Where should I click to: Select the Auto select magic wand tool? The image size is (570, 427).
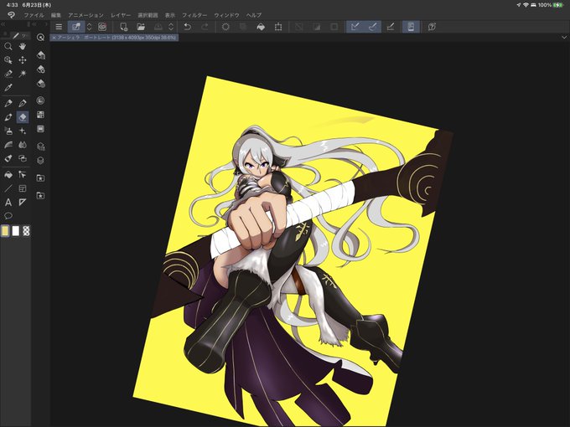[23, 74]
